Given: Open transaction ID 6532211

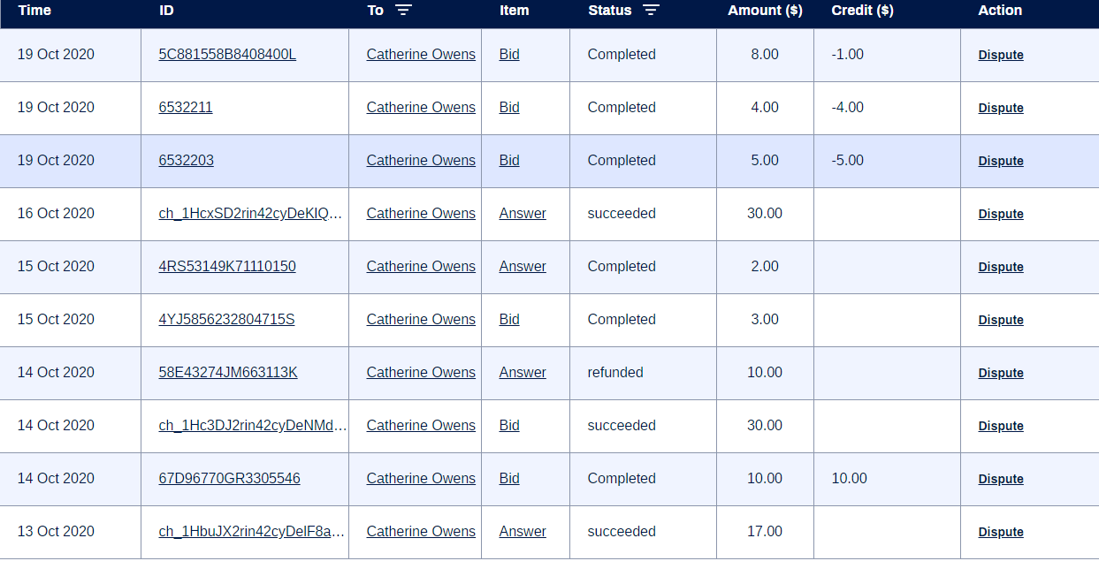Looking at the screenshot, I should [x=186, y=108].
